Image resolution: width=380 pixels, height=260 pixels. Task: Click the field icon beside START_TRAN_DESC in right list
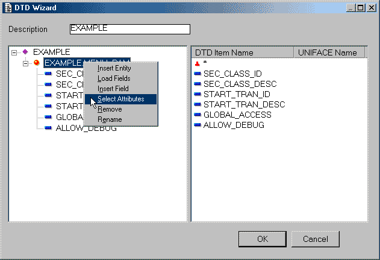point(198,104)
